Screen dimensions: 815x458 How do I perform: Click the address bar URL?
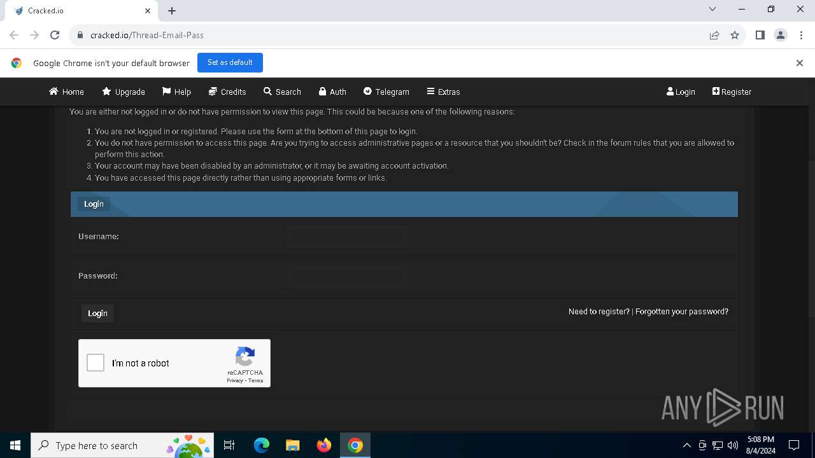pyautogui.click(x=147, y=35)
